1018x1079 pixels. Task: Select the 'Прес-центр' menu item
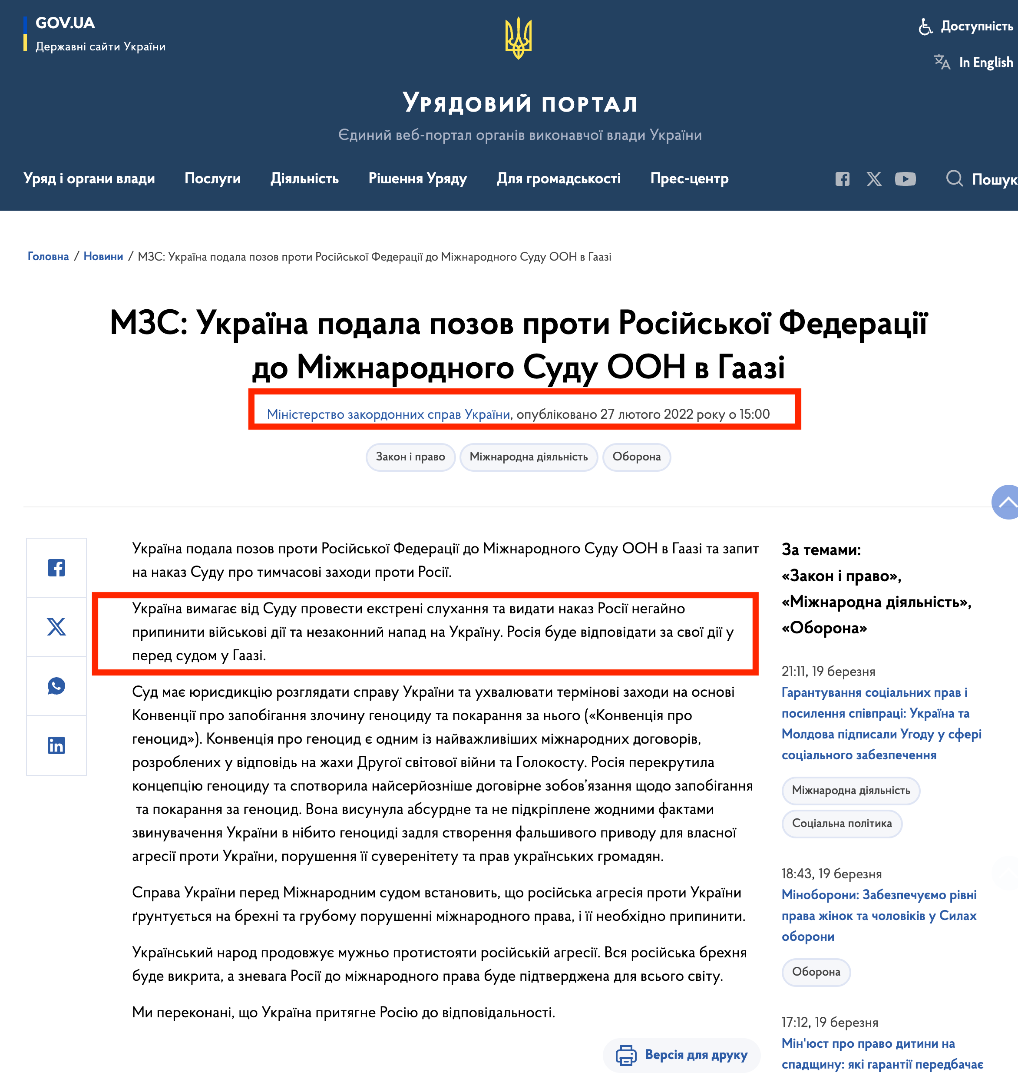[x=689, y=179]
